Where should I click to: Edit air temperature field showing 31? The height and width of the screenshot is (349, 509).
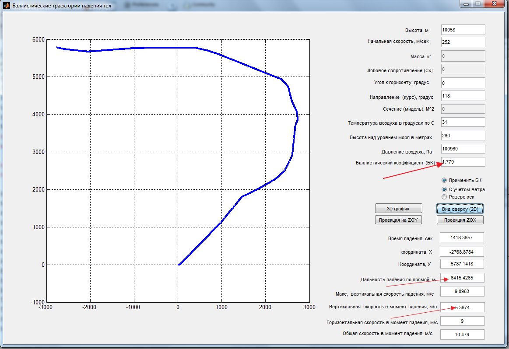[x=463, y=122]
